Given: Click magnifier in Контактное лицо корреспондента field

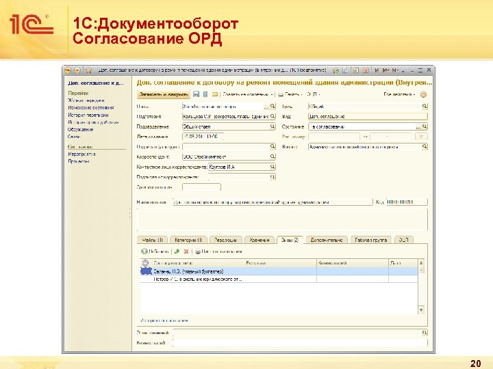Looking at the screenshot, I should [x=273, y=167].
